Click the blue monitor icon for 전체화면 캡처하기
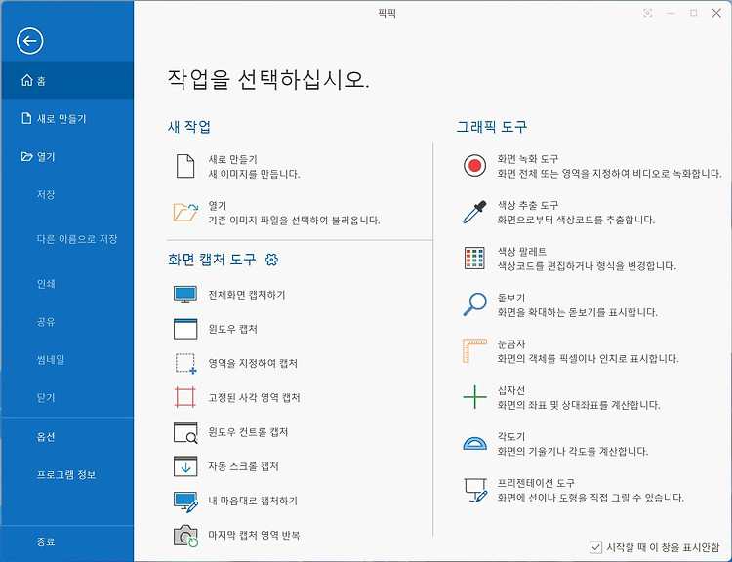This screenshot has height=562, width=732. pyautogui.click(x=185, y=295)
